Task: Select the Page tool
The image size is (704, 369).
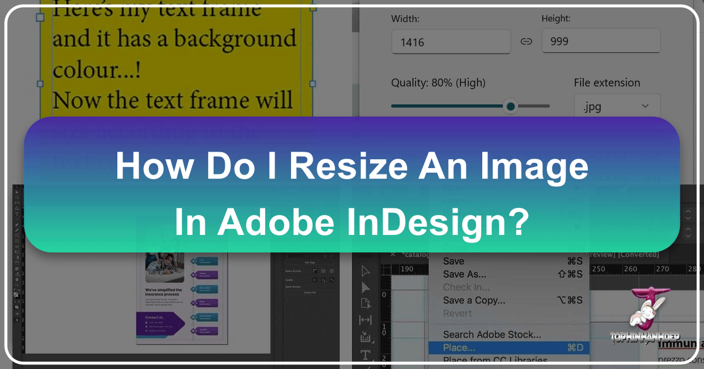Action: pos(365,303)
